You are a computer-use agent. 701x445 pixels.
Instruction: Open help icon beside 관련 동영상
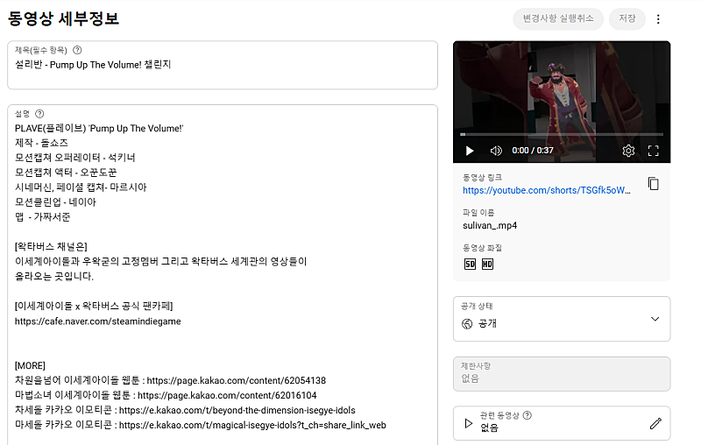(x=528, y=415)
